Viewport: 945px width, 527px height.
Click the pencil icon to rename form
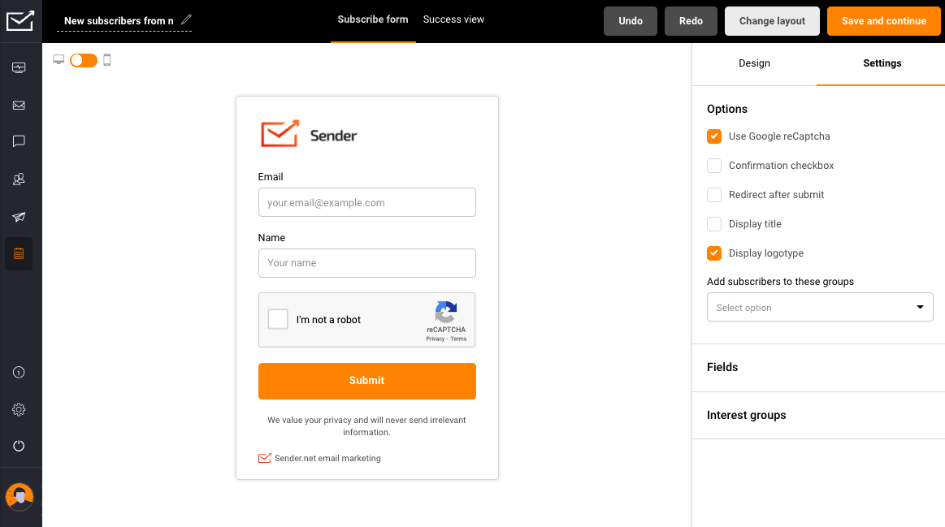coord(186,20)
